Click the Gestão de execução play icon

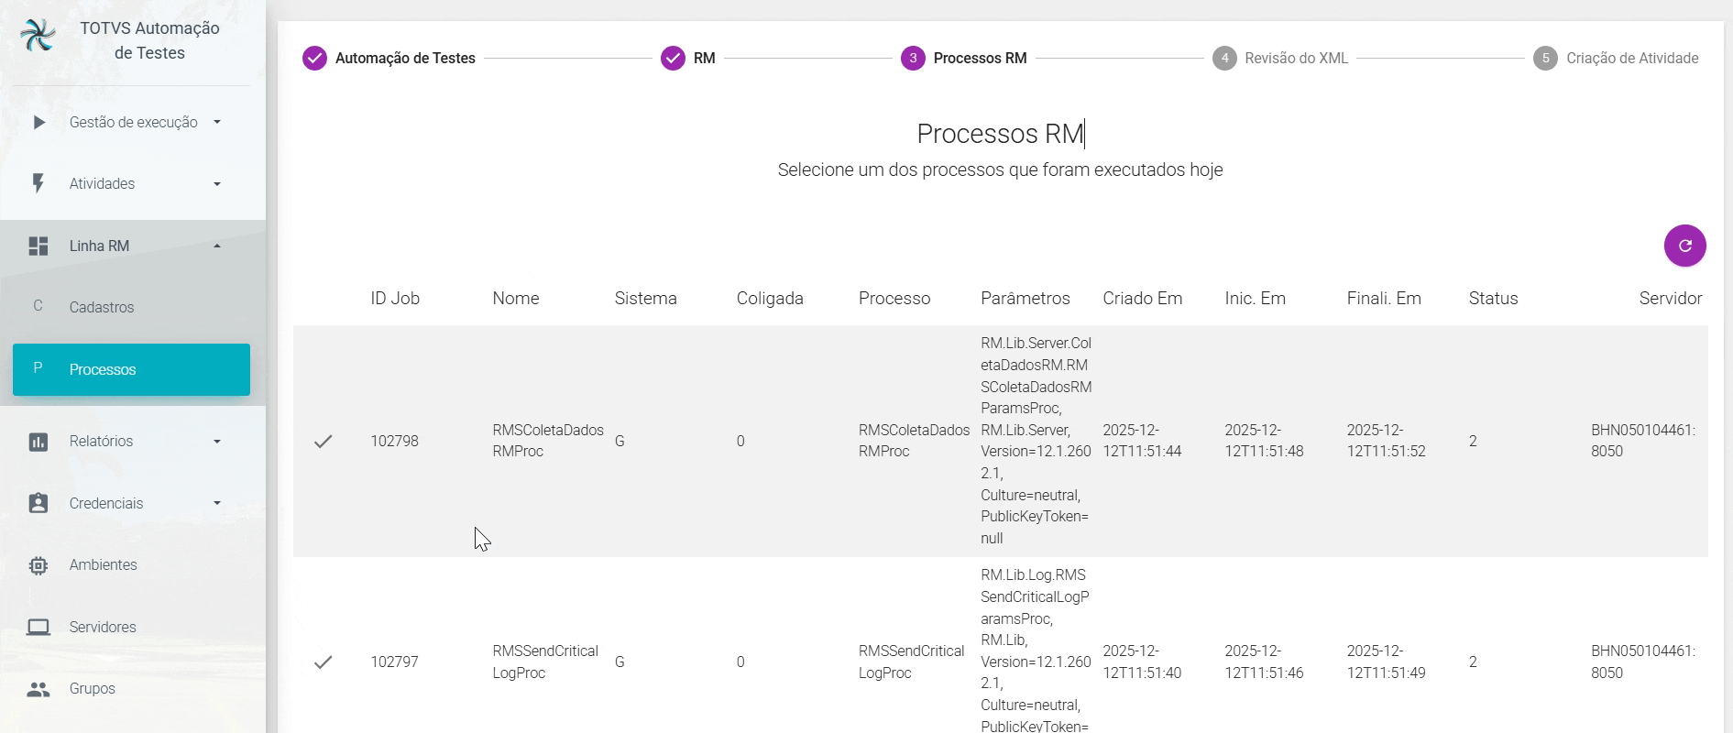tap(38, 122)
